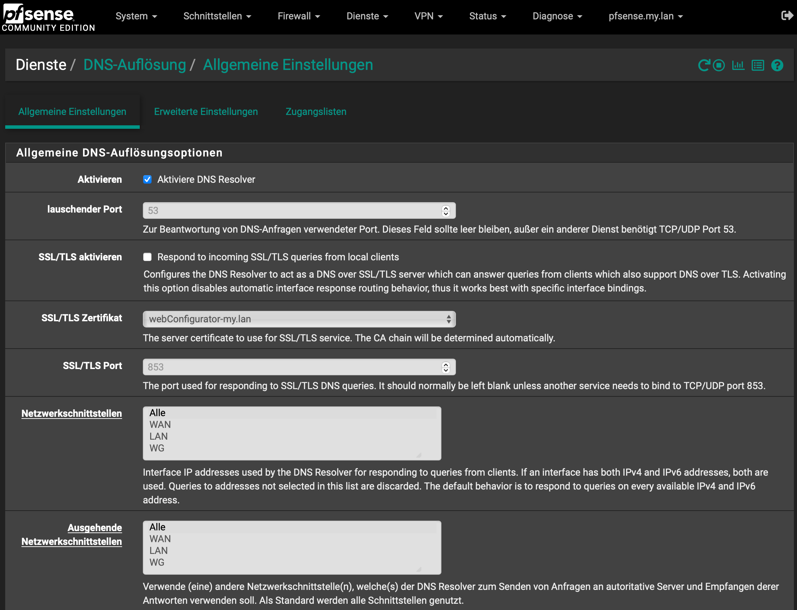797x610 pixels.
Task: Open the SSL/TLS Zertifikat dropdown
Action: pos(299,319)
